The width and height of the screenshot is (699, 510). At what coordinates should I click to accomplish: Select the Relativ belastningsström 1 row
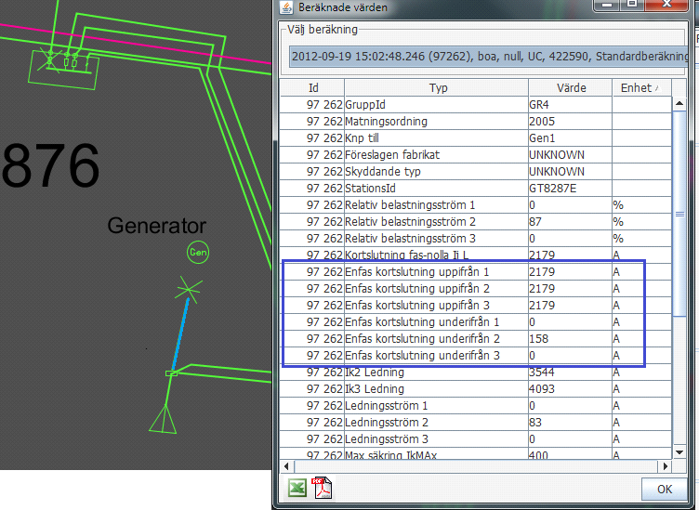pyautogui.click(x=476, y=205)
